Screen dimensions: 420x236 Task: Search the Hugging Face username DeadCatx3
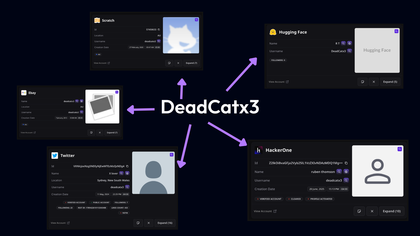[350, 51]
